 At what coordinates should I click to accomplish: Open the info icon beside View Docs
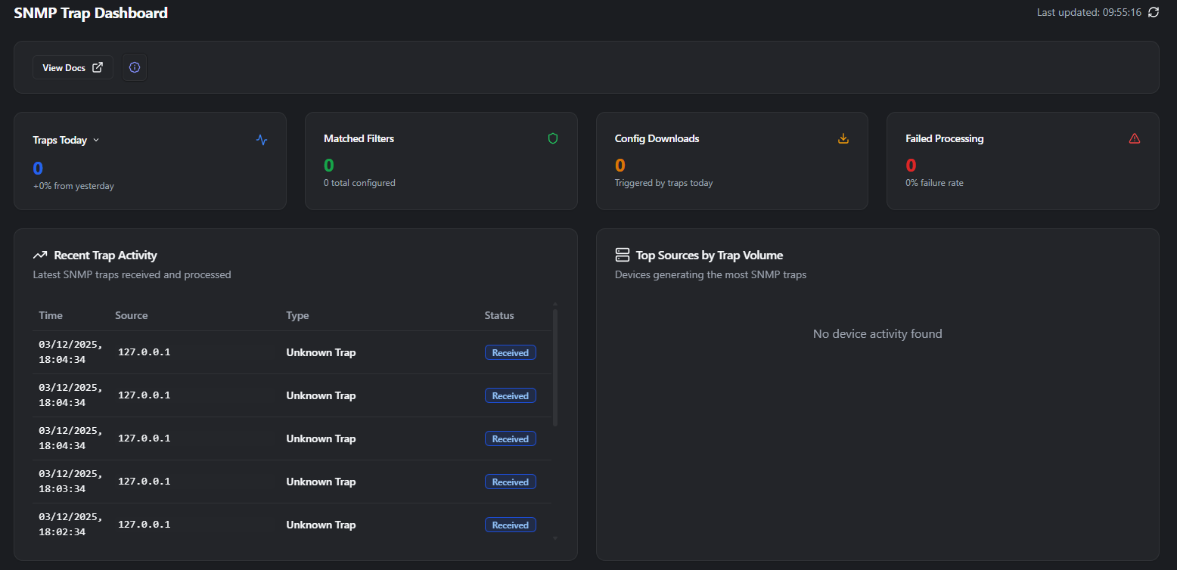click(x=134, y=67)
